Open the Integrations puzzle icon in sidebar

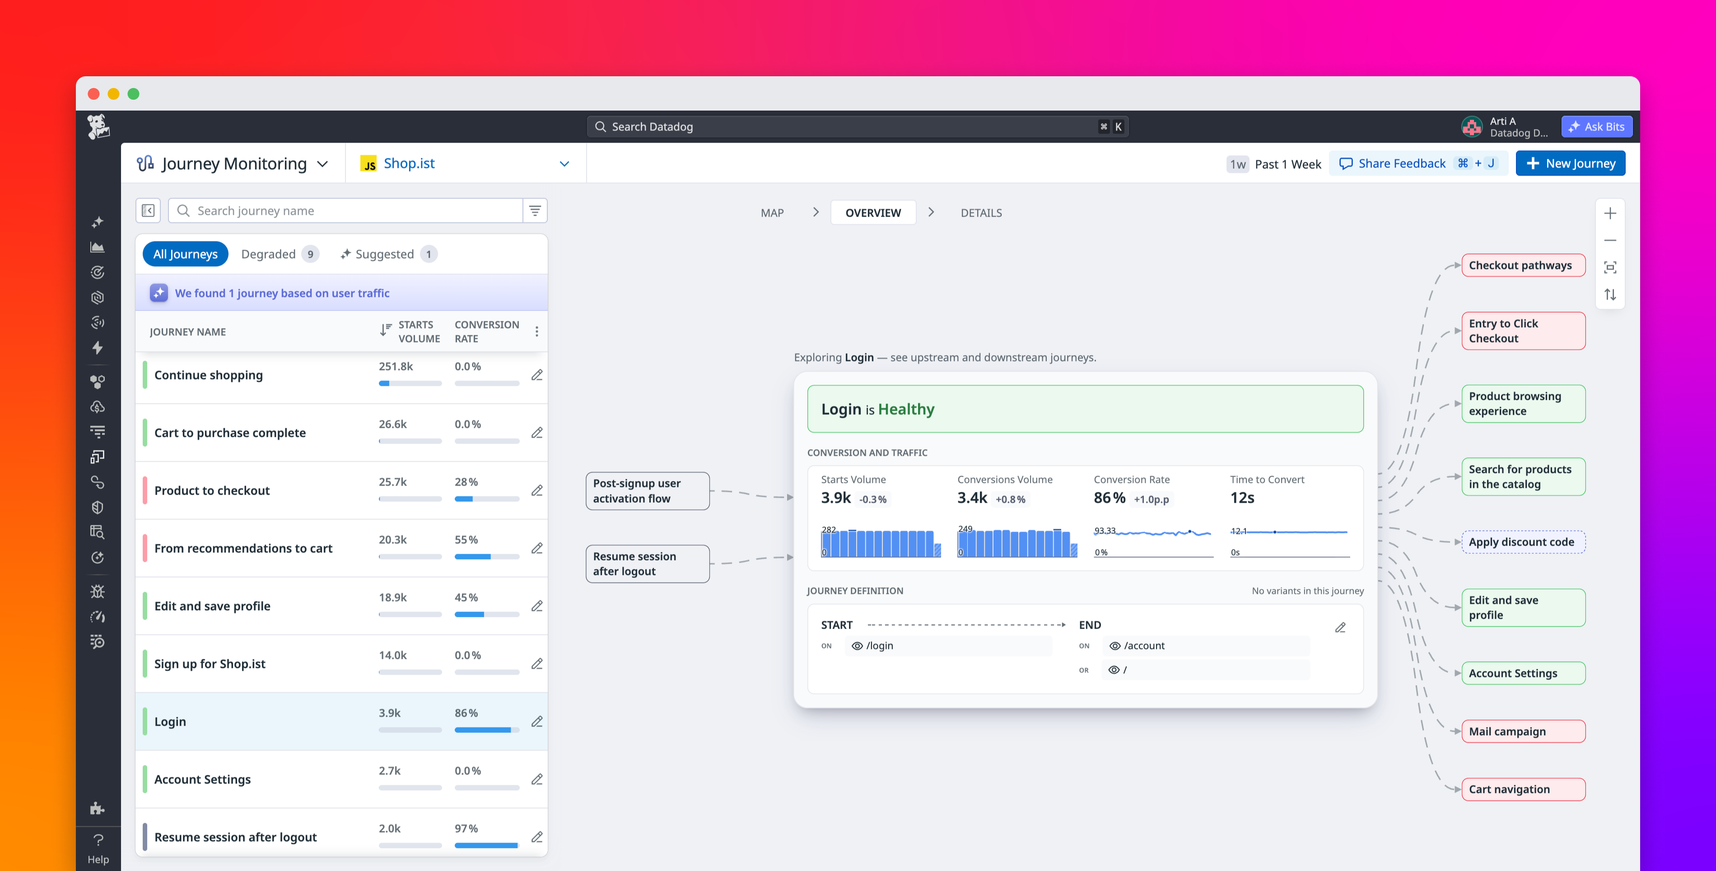pos(97,808)
